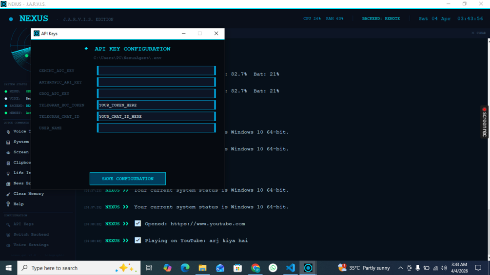This screenshot has width=490, height=275.
Task: Open Outlook mail from the taskbar
Action: pos(220,268)
